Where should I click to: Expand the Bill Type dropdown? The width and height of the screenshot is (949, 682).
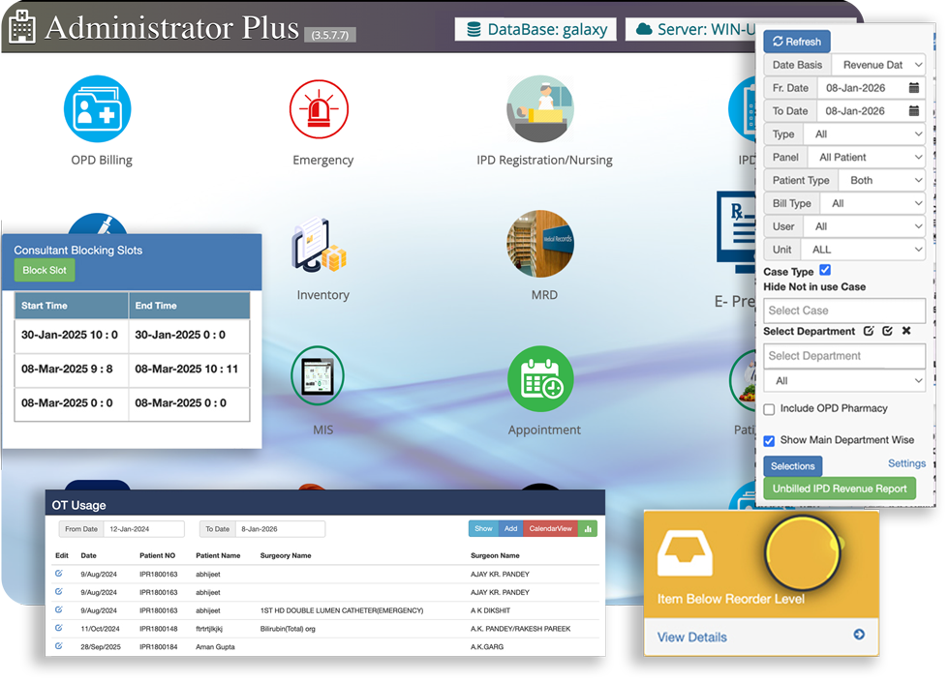click(x=872, y=203)
